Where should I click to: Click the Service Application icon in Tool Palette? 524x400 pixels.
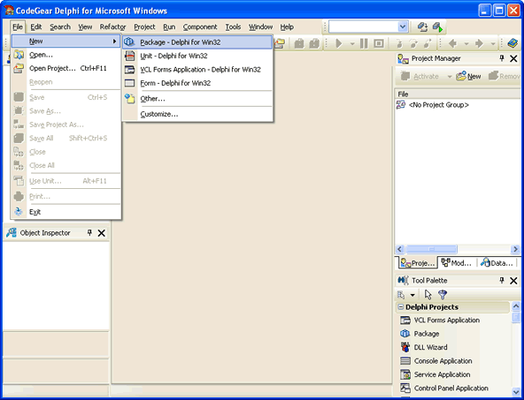pos(405,374)
